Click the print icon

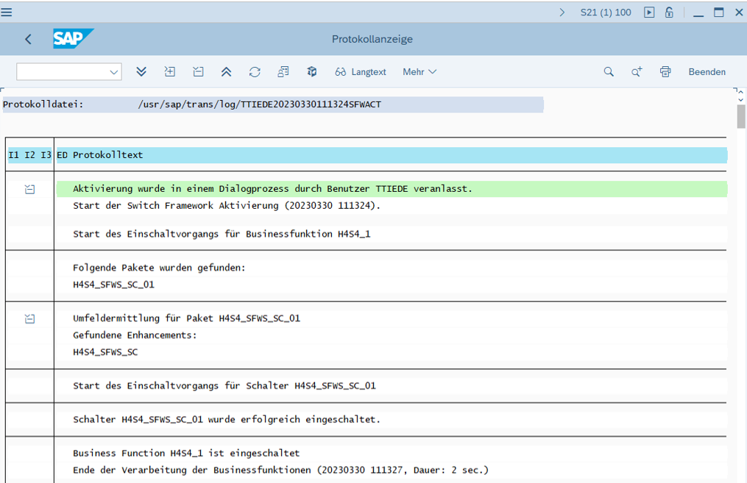pyautogui.click(x=665, y=71)
